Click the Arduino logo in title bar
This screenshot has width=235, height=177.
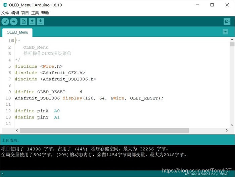pos(5,5)
